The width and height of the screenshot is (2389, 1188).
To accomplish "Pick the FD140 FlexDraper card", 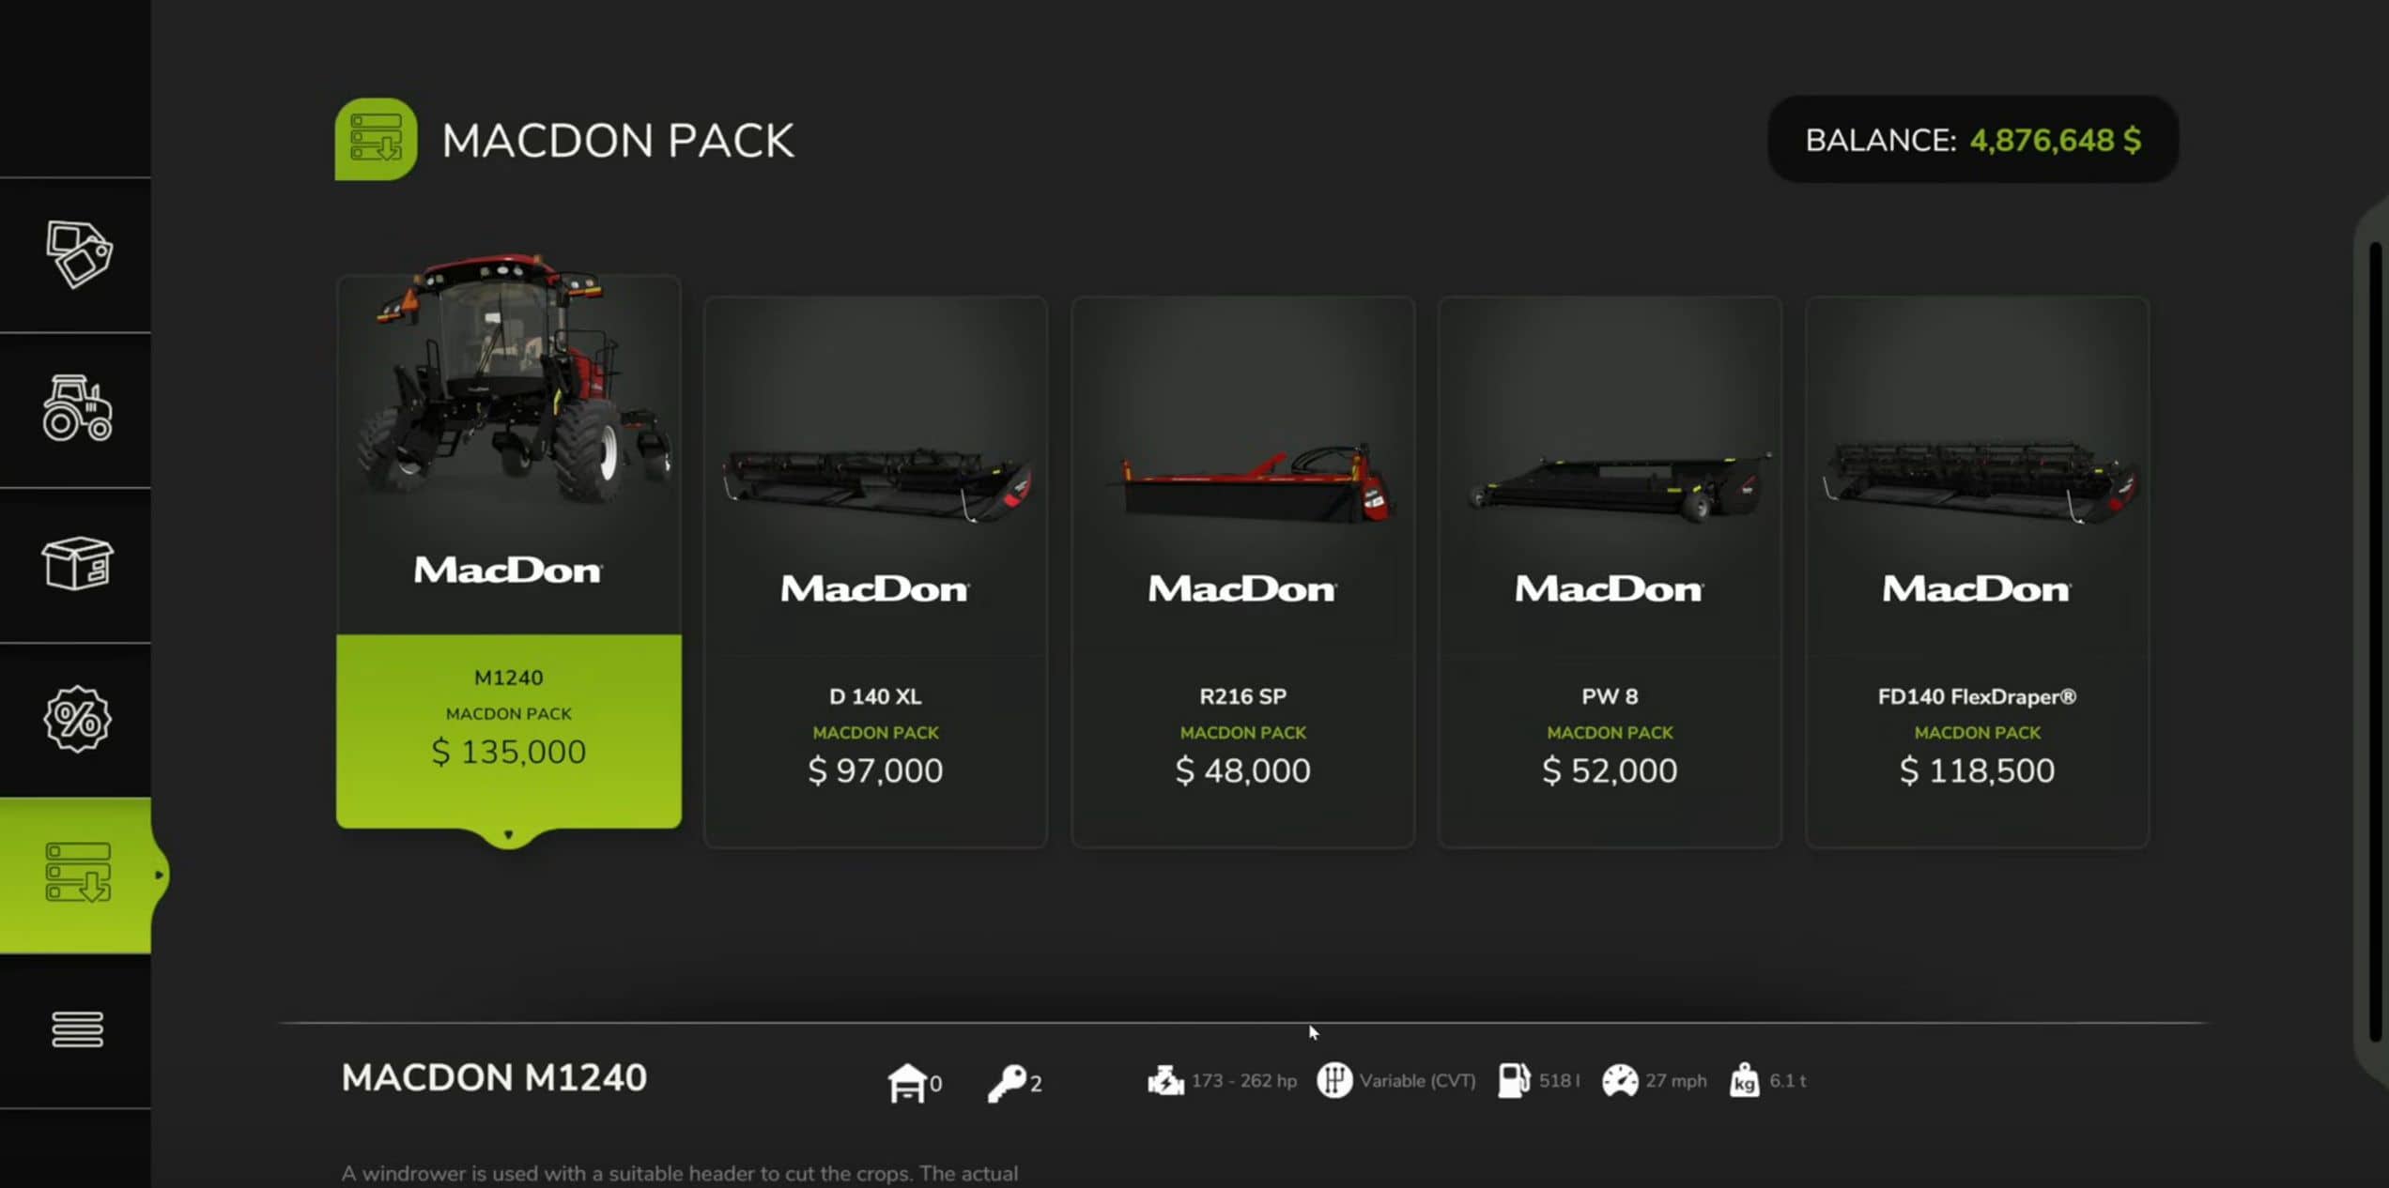I will tap(1977, 572).
